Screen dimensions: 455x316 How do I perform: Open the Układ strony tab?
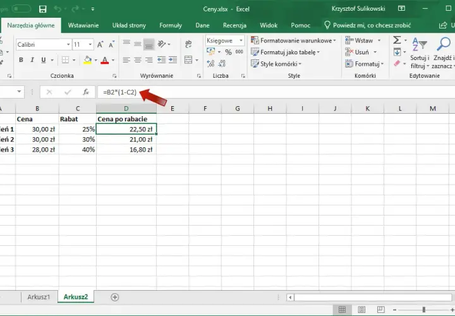(129, 25)
